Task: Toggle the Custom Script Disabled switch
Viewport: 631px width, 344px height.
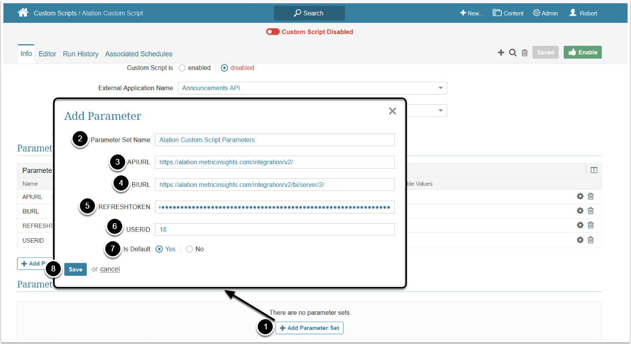Action: pos(273,32)
